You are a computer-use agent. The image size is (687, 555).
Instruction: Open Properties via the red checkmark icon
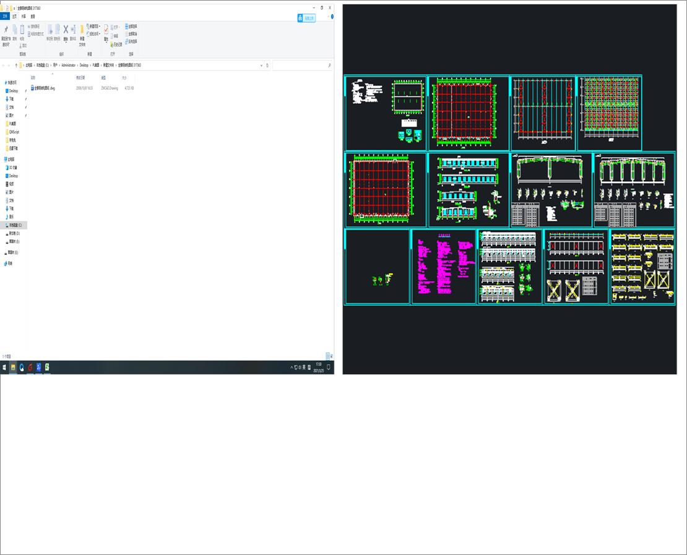(x=106, y=29)
